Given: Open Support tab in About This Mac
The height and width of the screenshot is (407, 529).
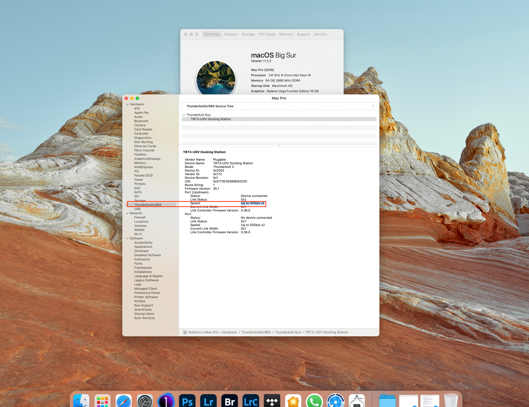Looking at the screenshot, I should click(x=303, y=34).
